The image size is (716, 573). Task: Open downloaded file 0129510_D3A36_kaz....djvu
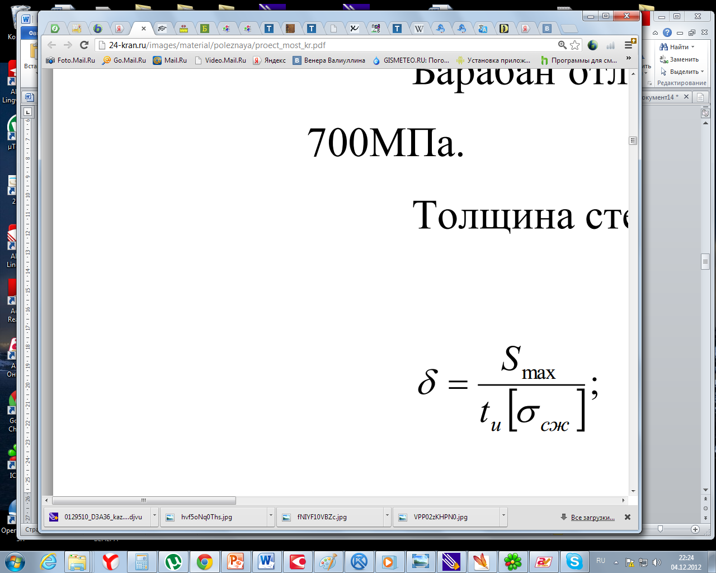click(96, 517)
